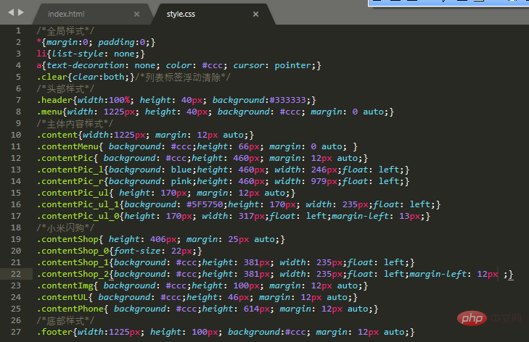The width and height of the screenshot is (529, 342).
Task: Click the '.clear' selector on line 5
Action: 52,77
